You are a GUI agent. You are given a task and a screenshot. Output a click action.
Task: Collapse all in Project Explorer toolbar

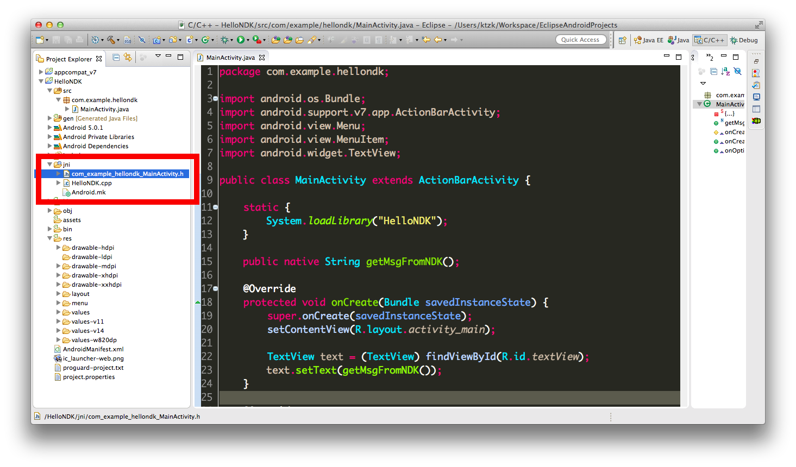116,57
